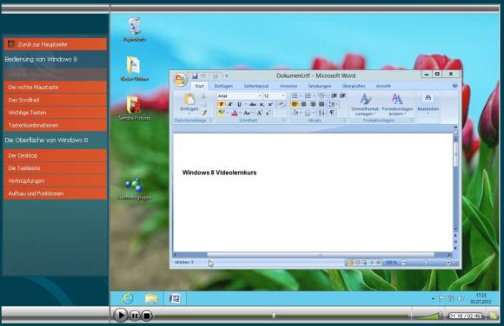Open the Tastenkombinationen lesson link

click(56, 125)
